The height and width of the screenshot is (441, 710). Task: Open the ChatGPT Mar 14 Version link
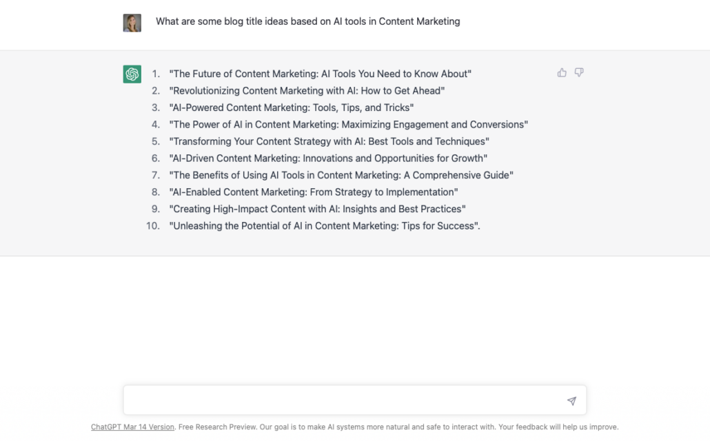point(132,427)
